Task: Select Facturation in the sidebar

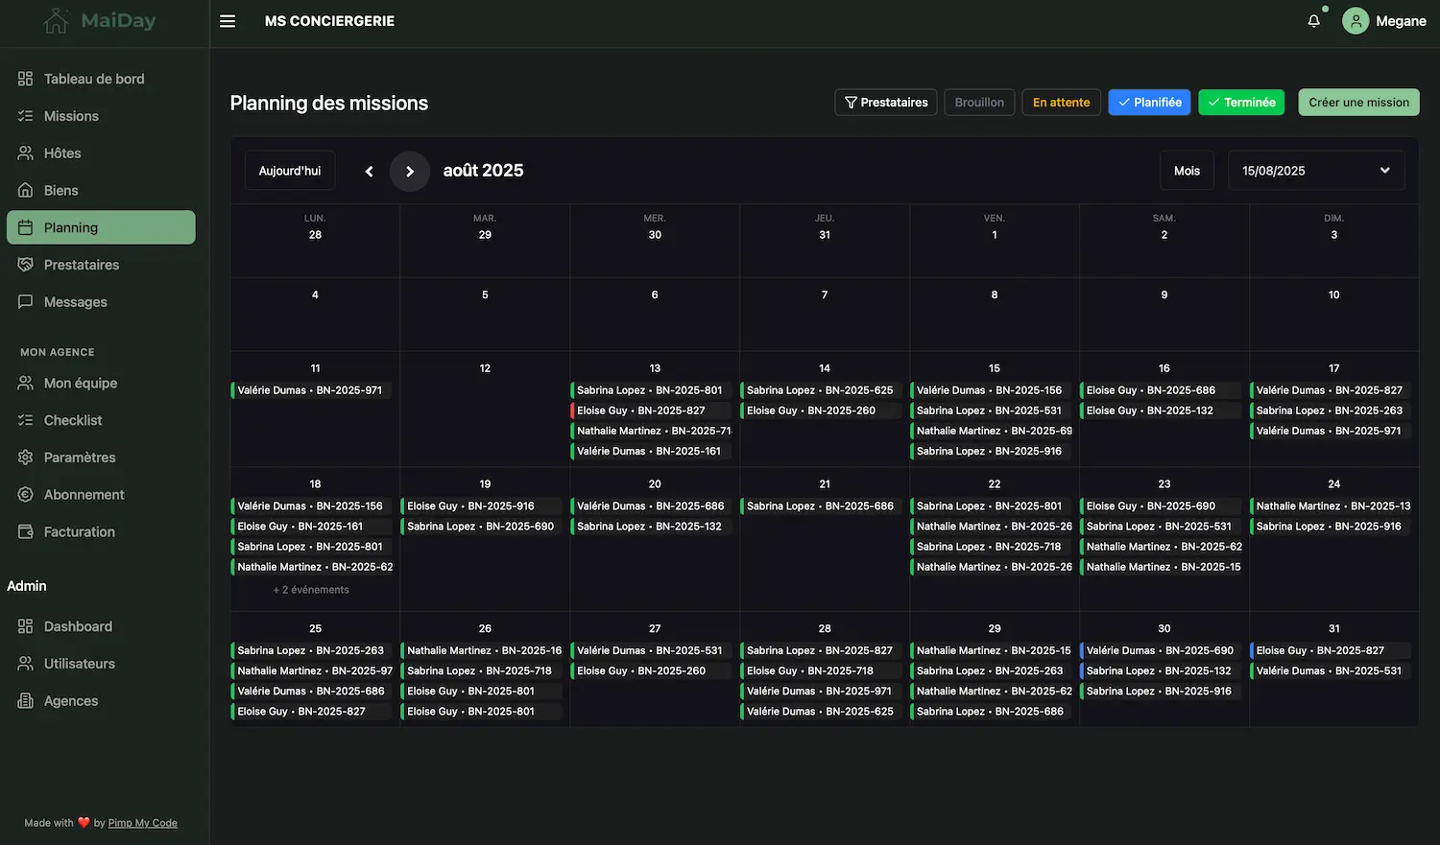Action: [x=79, y=531]
